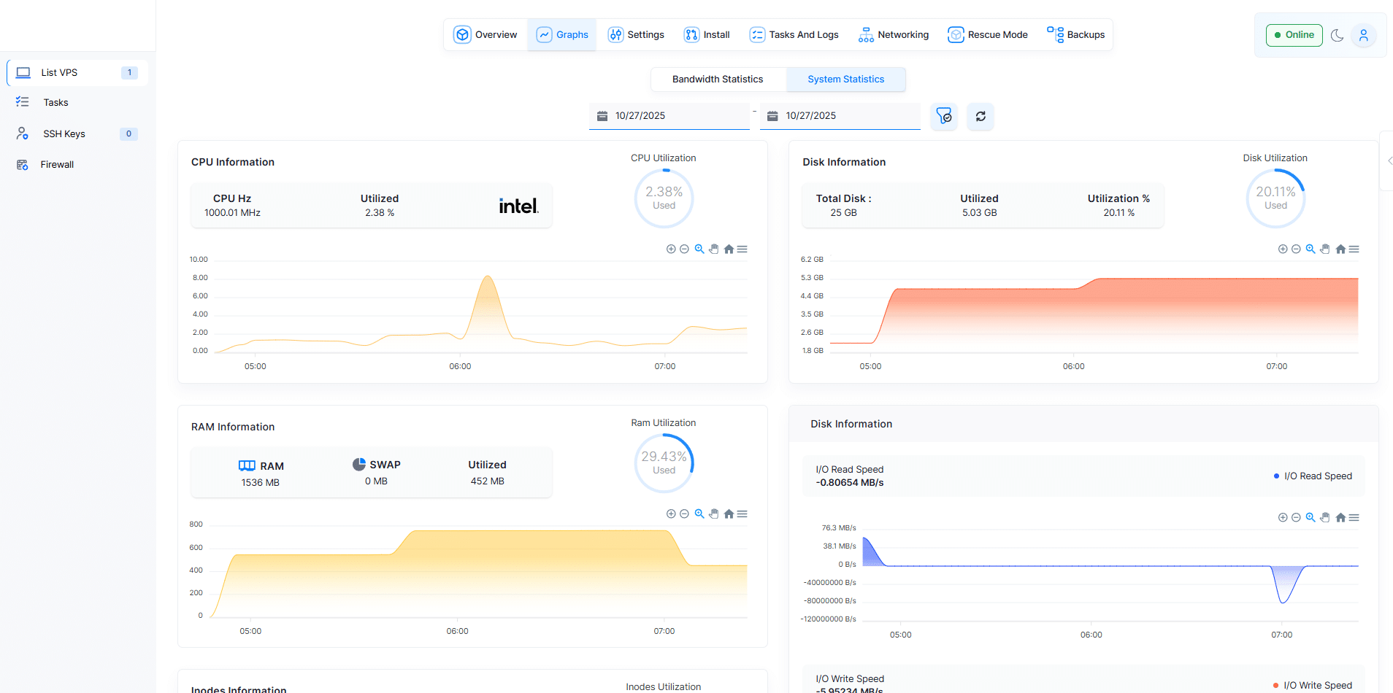Go to Firewall in the sidebar

pos(57,165)
